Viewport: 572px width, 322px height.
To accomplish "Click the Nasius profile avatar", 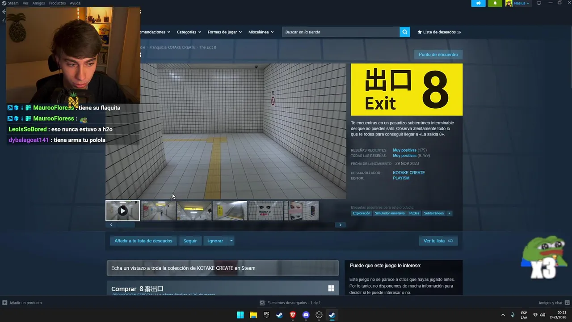I will pos(509,3).
